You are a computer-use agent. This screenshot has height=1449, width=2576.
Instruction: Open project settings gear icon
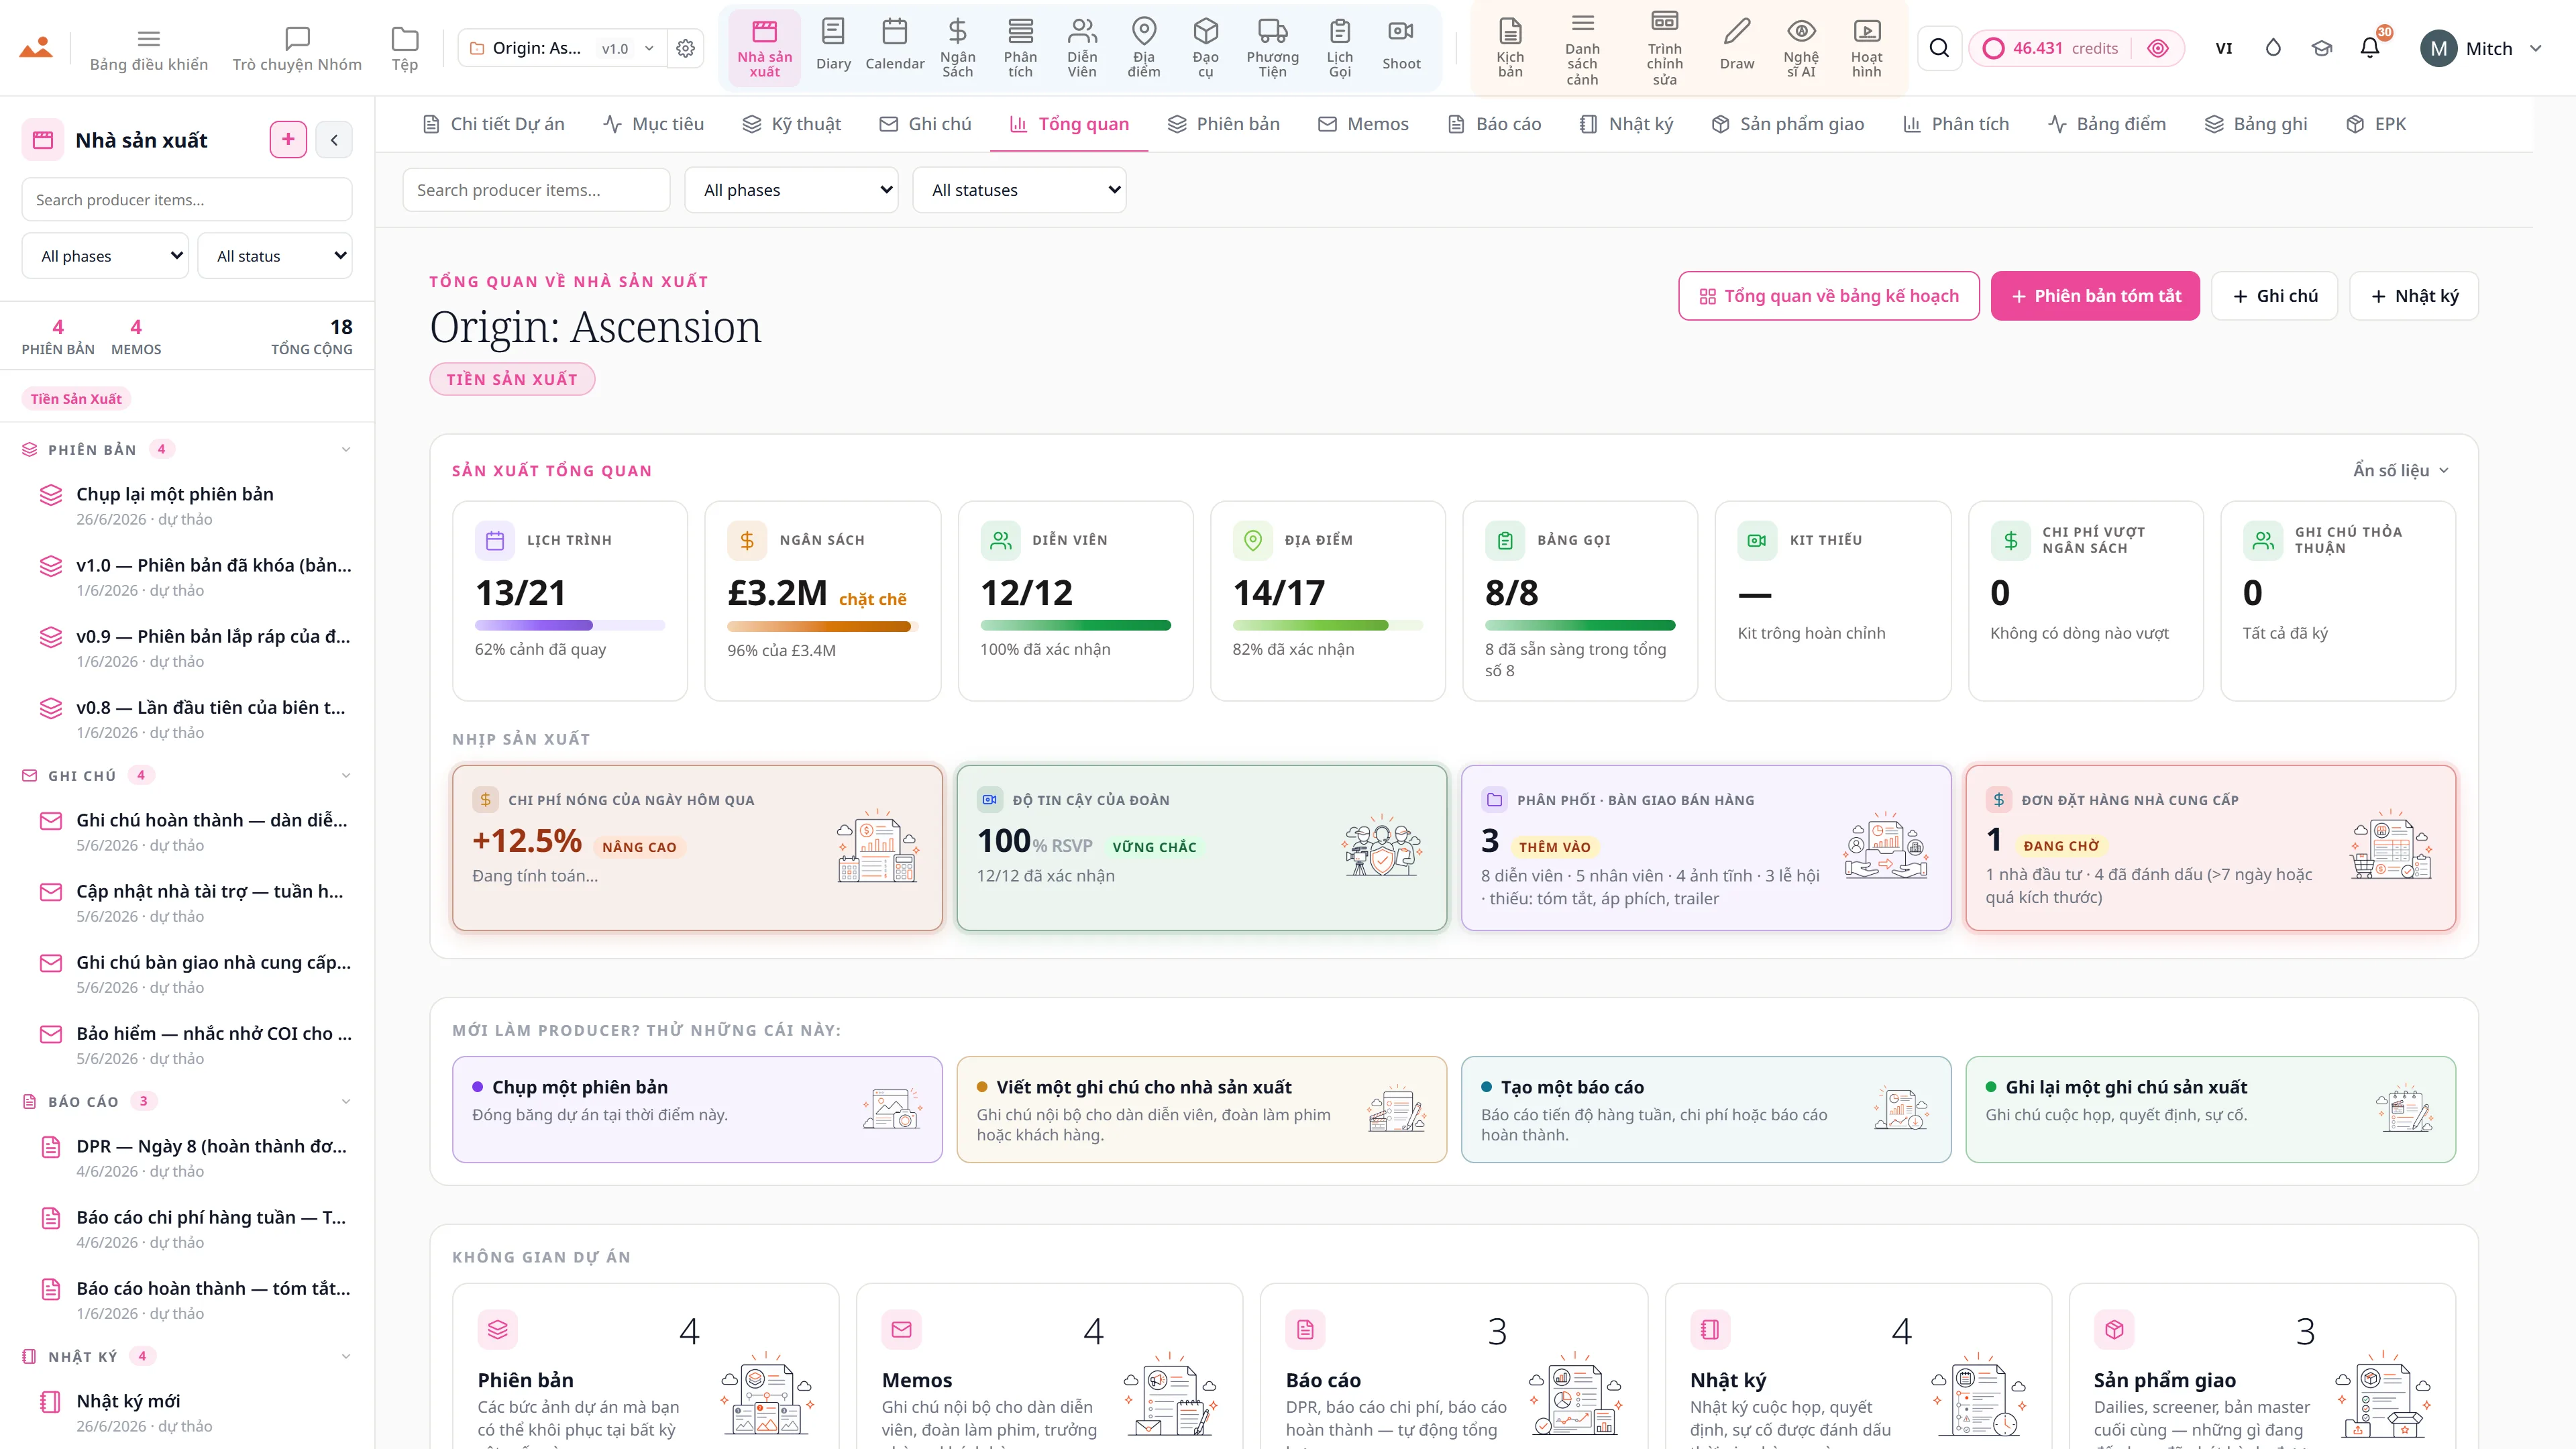[x=685, y=48]
